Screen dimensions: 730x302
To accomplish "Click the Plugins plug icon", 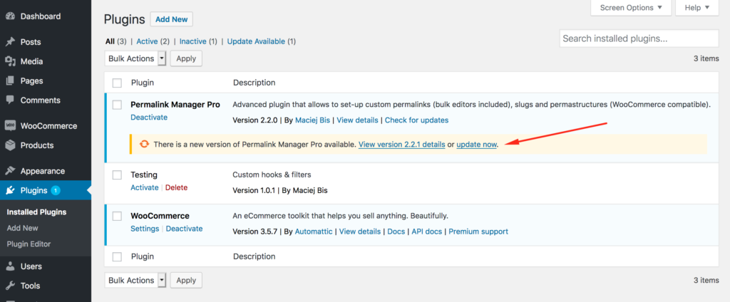I will 10,190.
